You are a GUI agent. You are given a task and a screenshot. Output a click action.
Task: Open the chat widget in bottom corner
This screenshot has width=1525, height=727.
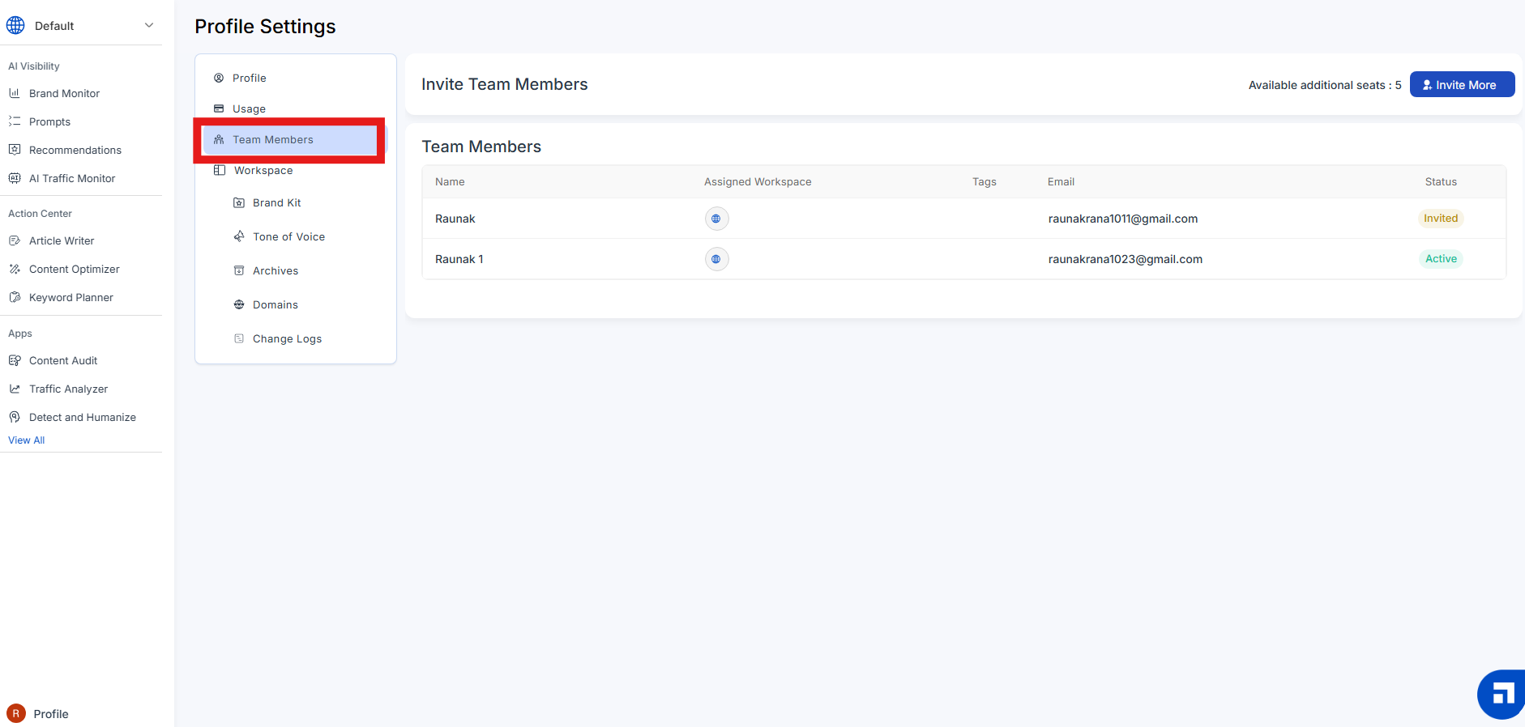pyautogui.click(x=1502, y=694)
